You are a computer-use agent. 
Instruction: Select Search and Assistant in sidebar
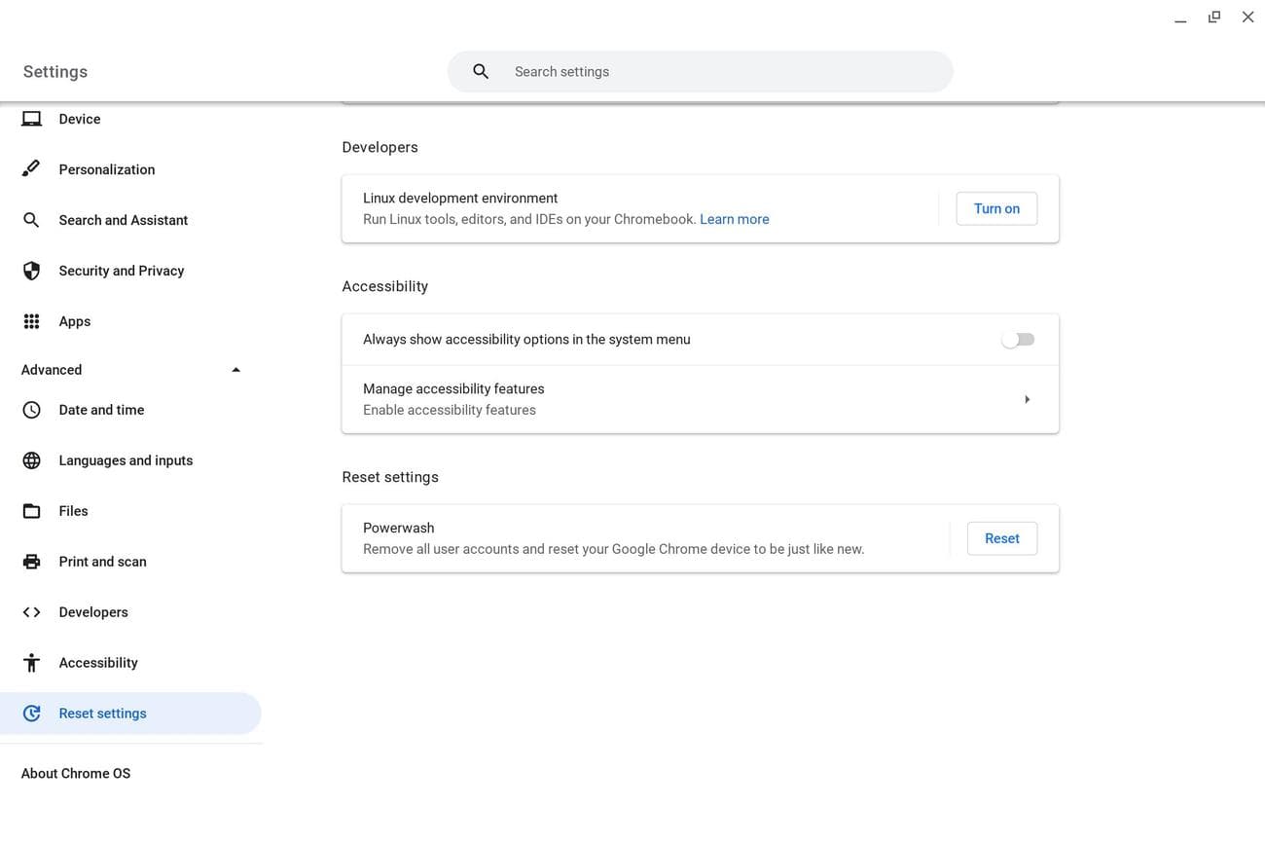coord(123,220)
